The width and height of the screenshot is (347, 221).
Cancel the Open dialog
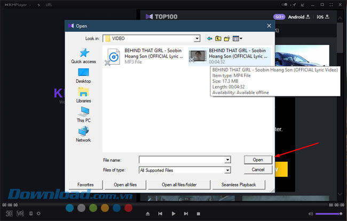258,170
